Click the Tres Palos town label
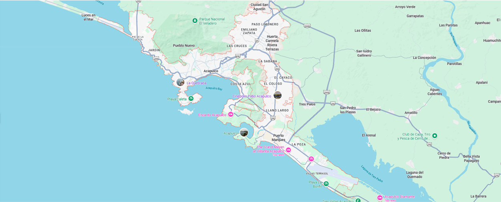 (307, 104)
